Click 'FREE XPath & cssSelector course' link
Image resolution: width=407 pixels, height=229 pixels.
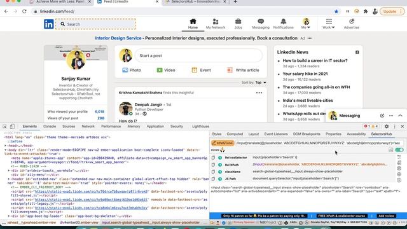(x=341, y=216)
